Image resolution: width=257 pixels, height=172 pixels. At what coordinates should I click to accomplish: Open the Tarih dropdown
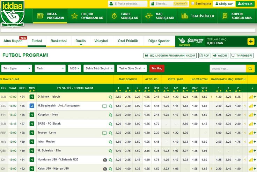coord(50,68)
